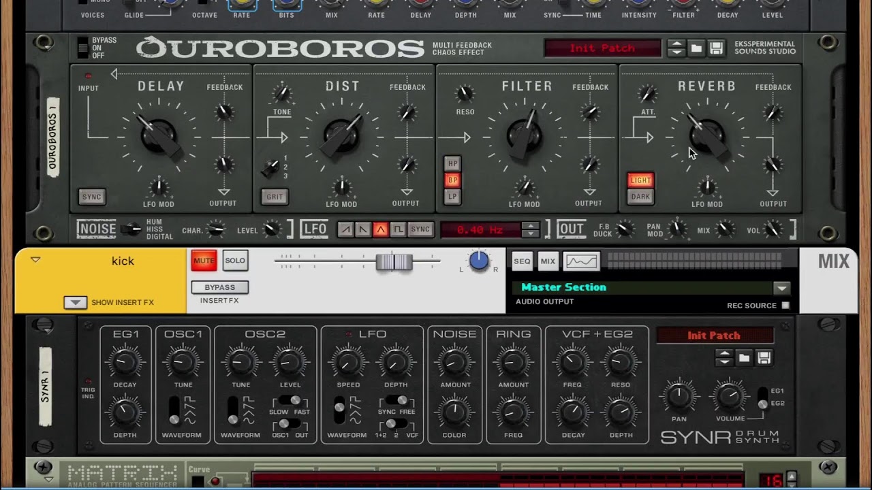Click the Noise Hum/Hiss/Digital selector switch
Viewport: 872px width, 490px height.
click(130, 229)
